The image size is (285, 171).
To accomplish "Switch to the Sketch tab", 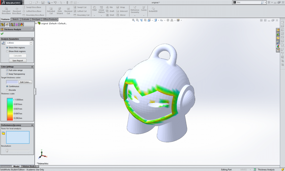I will point(15,19).
